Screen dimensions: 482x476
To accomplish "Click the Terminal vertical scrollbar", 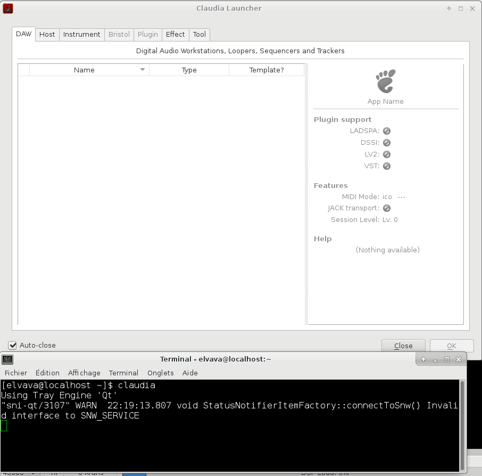I will [462, 425].
